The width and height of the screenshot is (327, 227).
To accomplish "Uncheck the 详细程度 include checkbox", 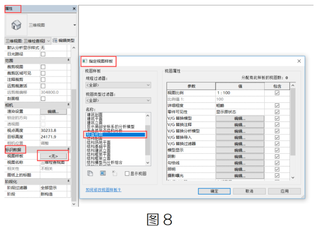I will 277,106.
